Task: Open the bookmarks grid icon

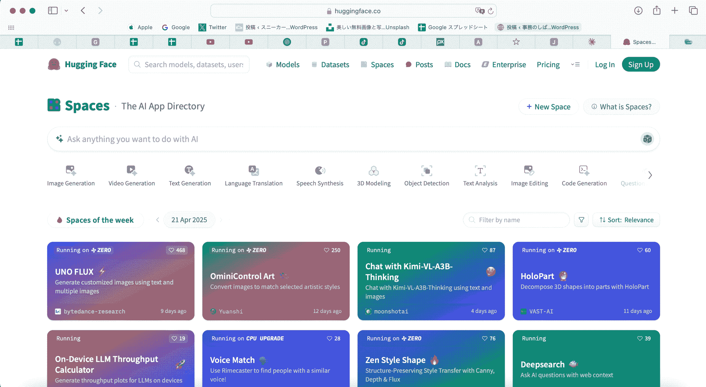Action: tap(11, 28)
